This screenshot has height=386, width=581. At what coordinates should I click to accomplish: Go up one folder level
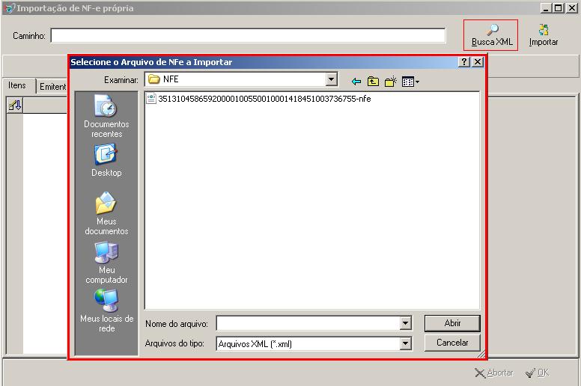tap(373, 82)
